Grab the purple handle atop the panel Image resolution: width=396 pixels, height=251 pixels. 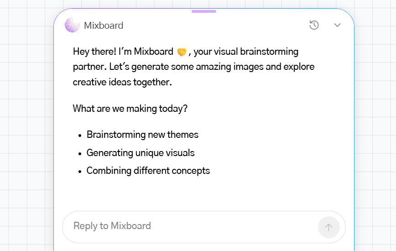pos(204,11)
